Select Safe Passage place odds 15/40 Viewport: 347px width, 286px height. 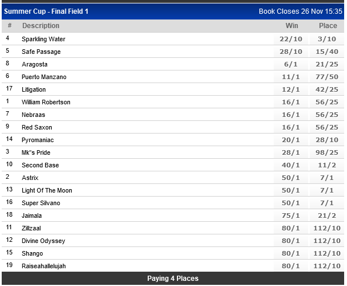click(x=328, y=52)
